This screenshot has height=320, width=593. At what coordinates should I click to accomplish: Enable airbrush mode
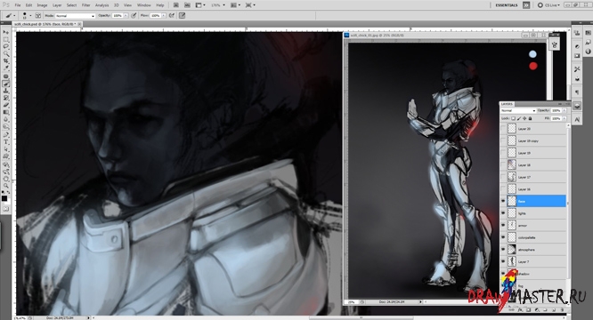[x=172, y=16]
